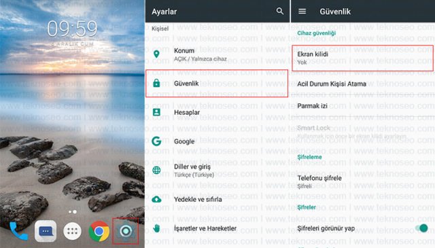The height and width of the screenshot is (248, 435).
Task: Tap the Yedekle ve sıfırla cloud icon
Action: point(156,199)
